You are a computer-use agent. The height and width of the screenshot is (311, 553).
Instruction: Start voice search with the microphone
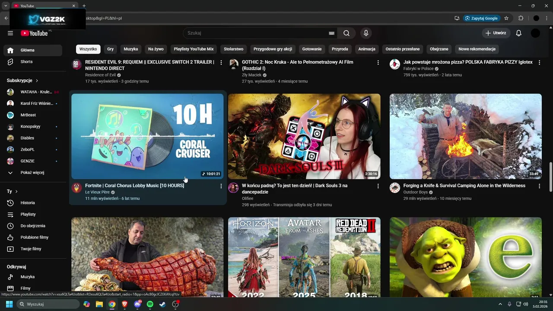point(366,33)
